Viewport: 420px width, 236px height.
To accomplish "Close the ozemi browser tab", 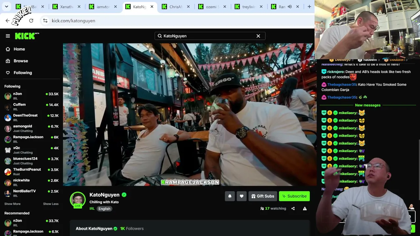I will pos(225,7).
